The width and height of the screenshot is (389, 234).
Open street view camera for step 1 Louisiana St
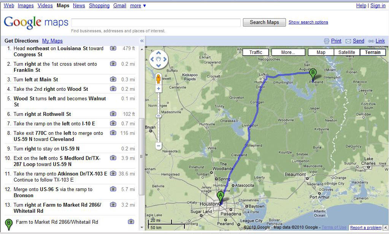pyautogui.click(x=113, y=48)
